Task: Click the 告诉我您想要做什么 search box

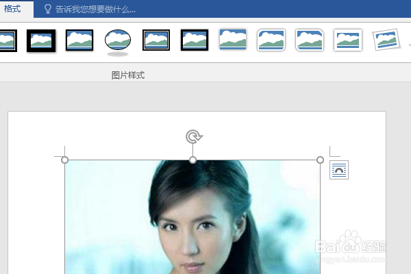Action: tap(95, 10)
